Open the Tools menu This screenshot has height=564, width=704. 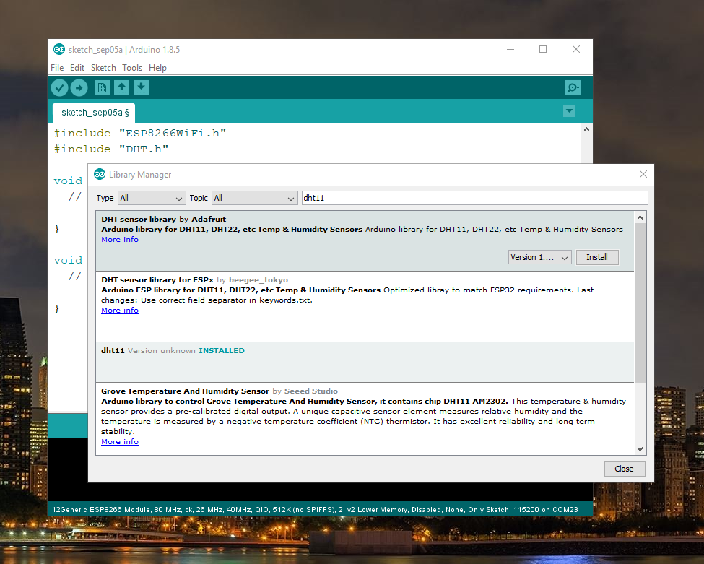click(x=132, y=68)
